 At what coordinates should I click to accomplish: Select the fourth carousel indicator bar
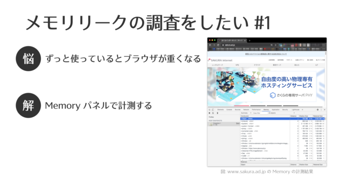(290, 105)
